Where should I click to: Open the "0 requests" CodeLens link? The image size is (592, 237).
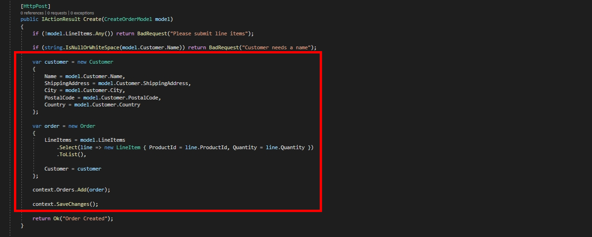[x=58, y=13]
